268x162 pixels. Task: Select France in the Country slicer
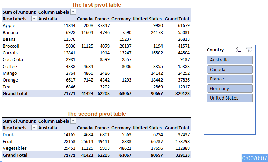[x=229, y=79]
